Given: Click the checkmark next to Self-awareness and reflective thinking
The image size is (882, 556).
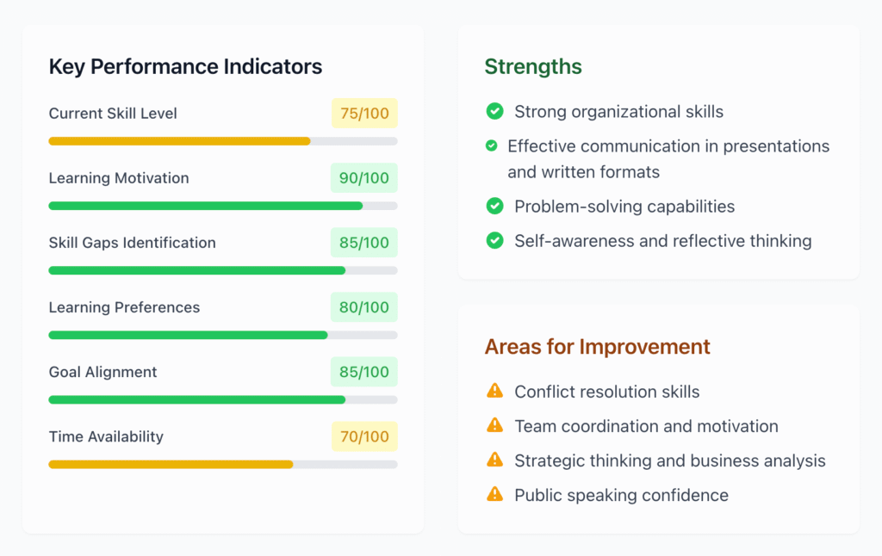Looking at the screenshot, I should point(494,241).
